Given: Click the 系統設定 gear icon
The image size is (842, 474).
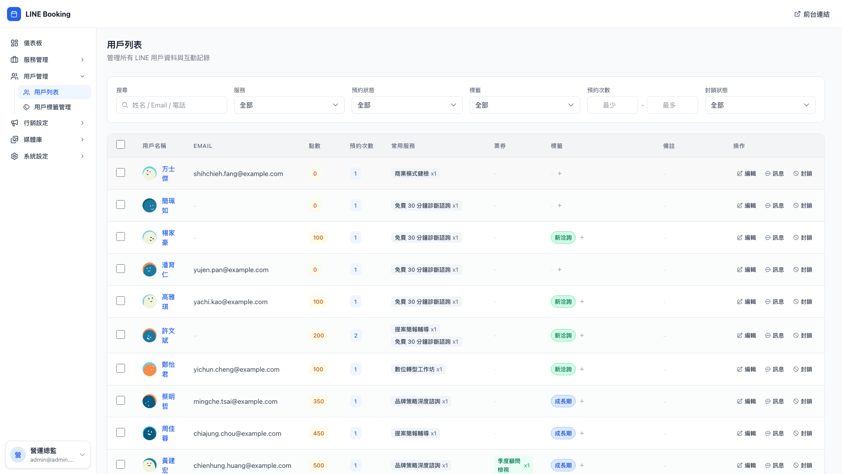Looking at the screenshot, I should click(14, 156).
